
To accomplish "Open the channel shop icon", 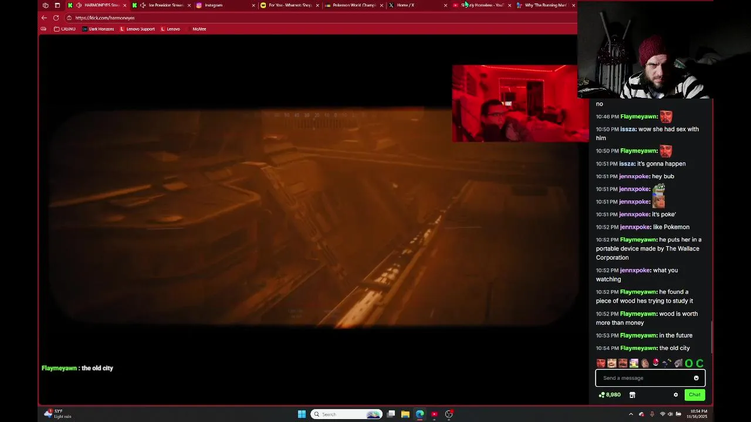I will pyautogui.click(x=632, y=395).
